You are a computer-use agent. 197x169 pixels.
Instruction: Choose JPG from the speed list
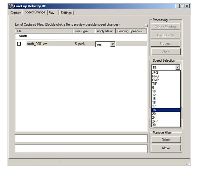tap(166, 72)
